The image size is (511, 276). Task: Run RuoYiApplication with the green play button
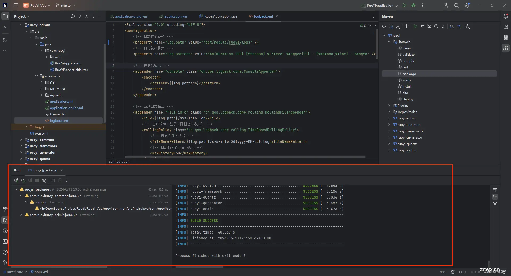pos(405,5)
